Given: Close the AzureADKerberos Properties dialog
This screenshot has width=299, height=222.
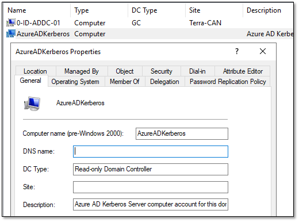Looking at the screenshot, I should (263, 51).
